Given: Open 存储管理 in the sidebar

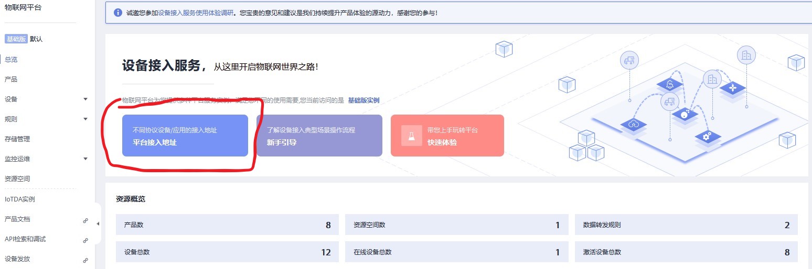Looking at the screenshot, I should pyautogui.click(x=17, y=139).
